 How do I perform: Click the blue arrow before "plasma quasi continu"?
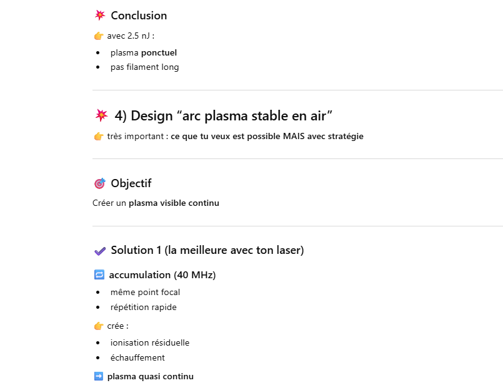pyautogui.click(x=99, y=376)
